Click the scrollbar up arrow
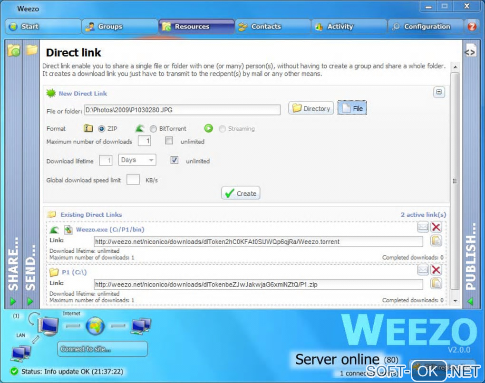Viewport: 485px width, 383px height. tap(455, 67)
